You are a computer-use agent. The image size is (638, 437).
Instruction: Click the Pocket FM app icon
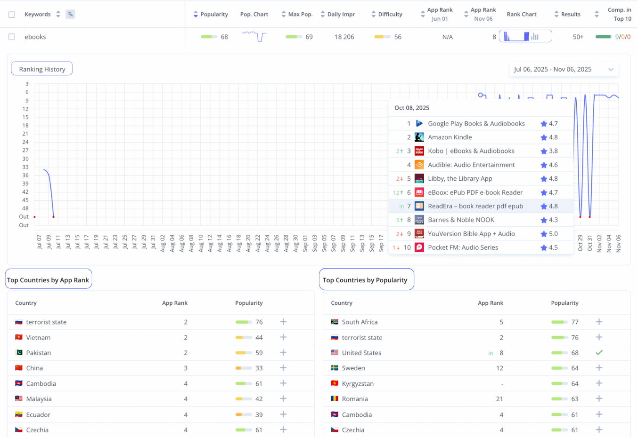click(x=419, y=247)
